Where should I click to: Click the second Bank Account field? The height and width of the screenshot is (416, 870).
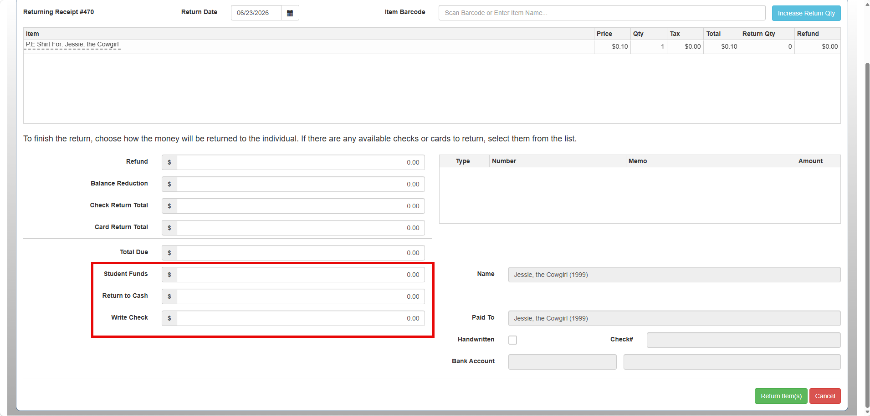[732, 362]
